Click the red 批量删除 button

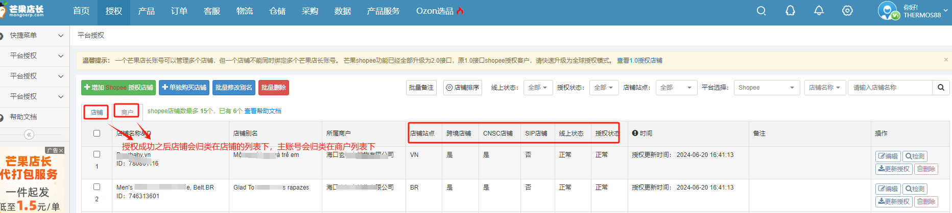[274, 88]
